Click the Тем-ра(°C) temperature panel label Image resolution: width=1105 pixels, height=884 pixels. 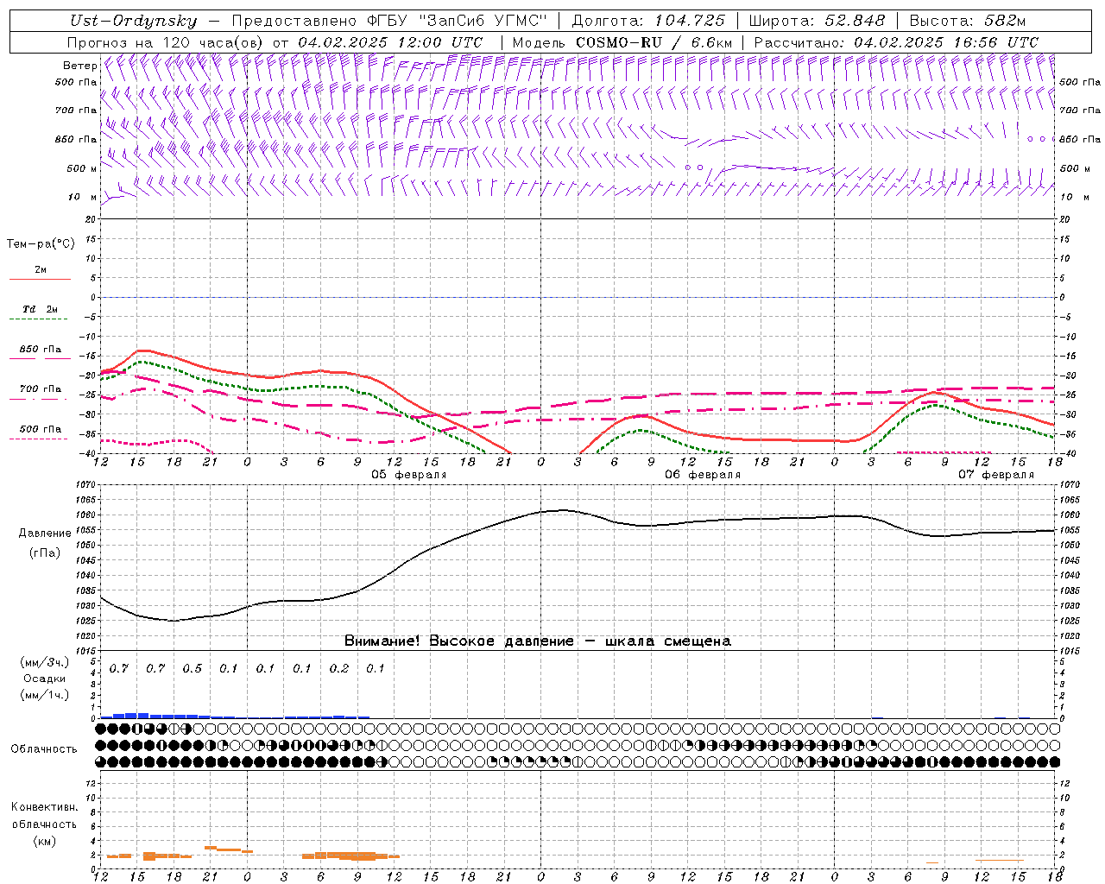click(41, 244)
